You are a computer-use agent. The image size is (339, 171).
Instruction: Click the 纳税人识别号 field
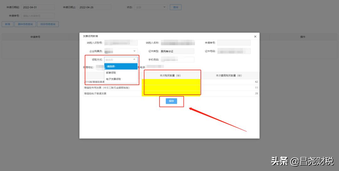(x=121, y=43)
